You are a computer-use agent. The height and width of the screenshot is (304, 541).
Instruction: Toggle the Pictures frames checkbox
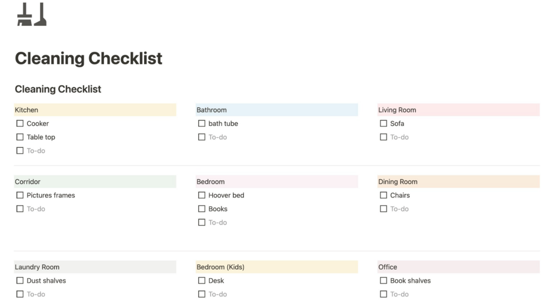[20, 195]
